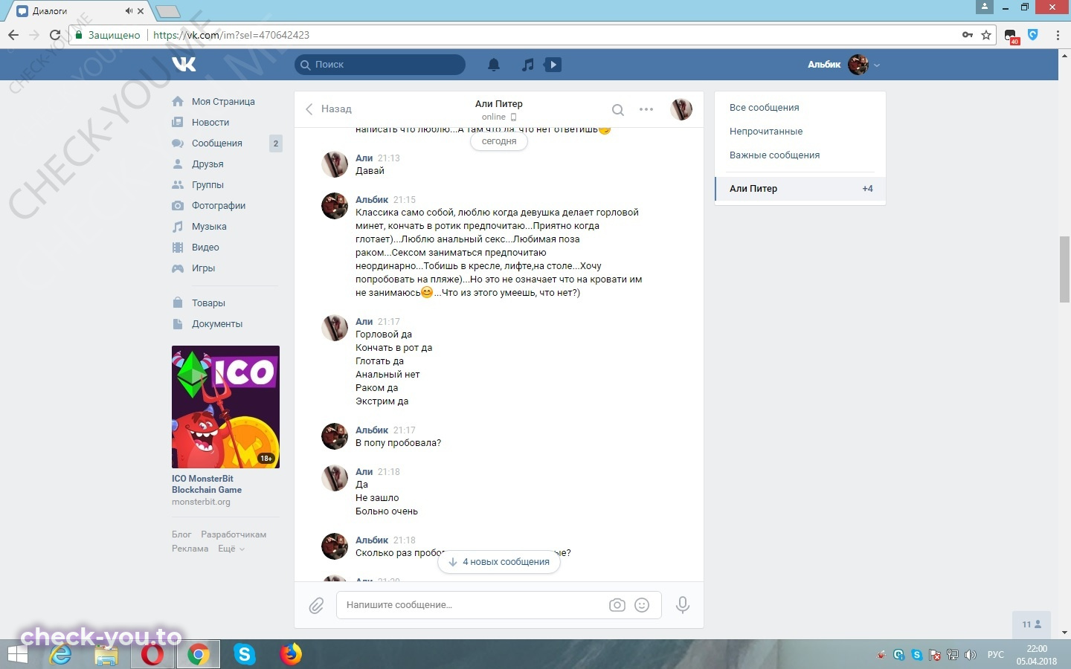The height and width of the screenshot is (669, 1071).
Task: Open Видео in sidebar
Action: (205, 248)
